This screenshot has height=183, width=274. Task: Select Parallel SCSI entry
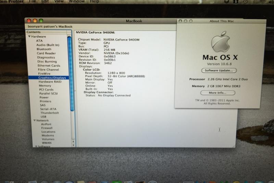click(48, 93)
